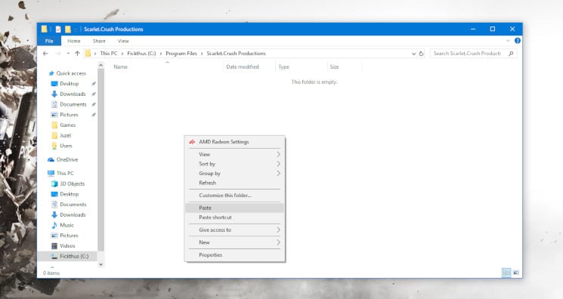Click the OneDrive cloud icon
Image resolution: width=563 pixels, height=299 pixels.
point(51,160)
